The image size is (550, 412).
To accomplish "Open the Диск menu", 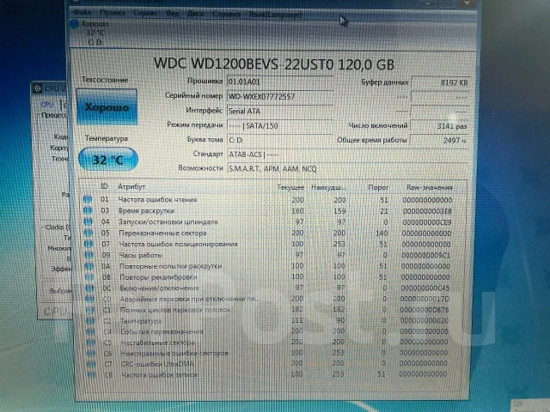I will 195,14.
